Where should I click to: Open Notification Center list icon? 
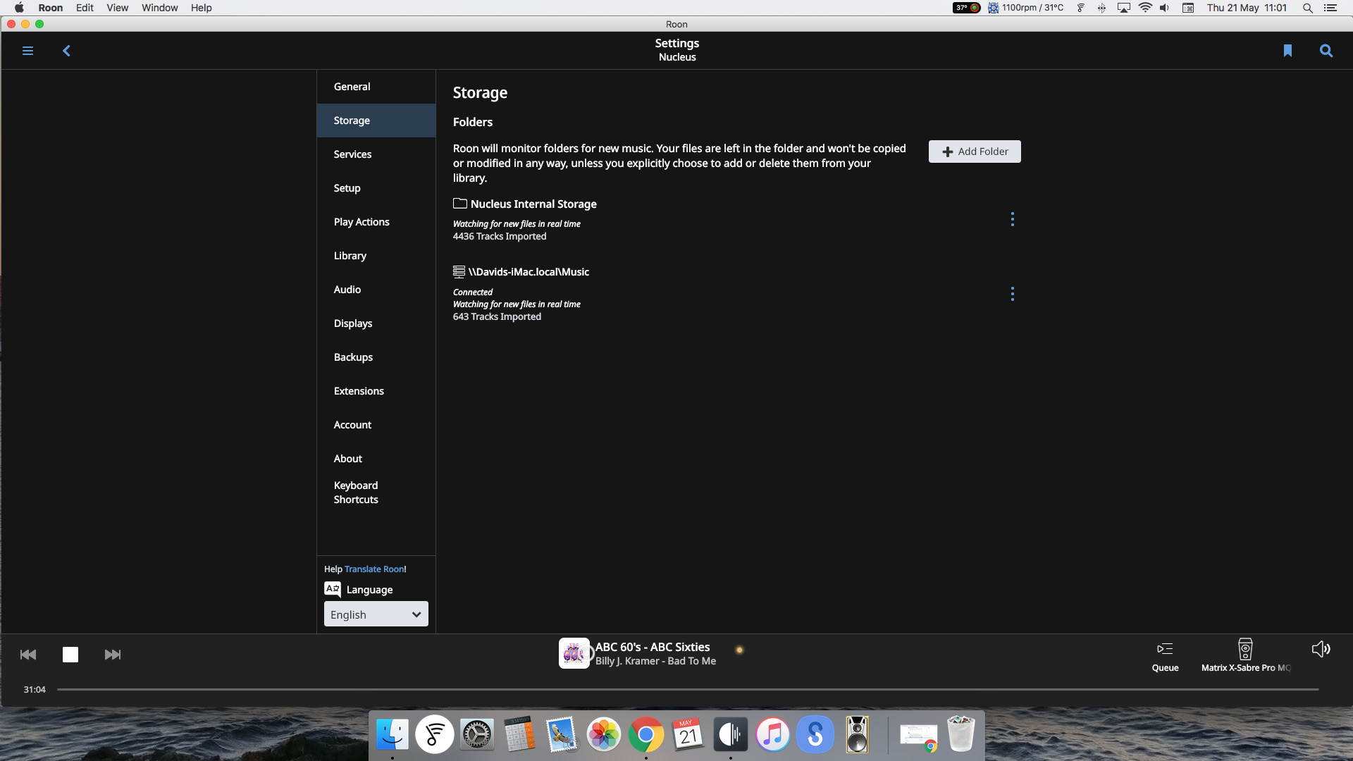[x=1330, y=8]
